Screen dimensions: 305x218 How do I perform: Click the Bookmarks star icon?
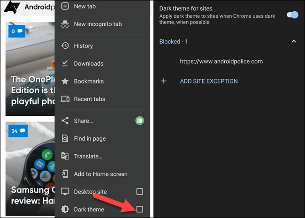[65, 81]
